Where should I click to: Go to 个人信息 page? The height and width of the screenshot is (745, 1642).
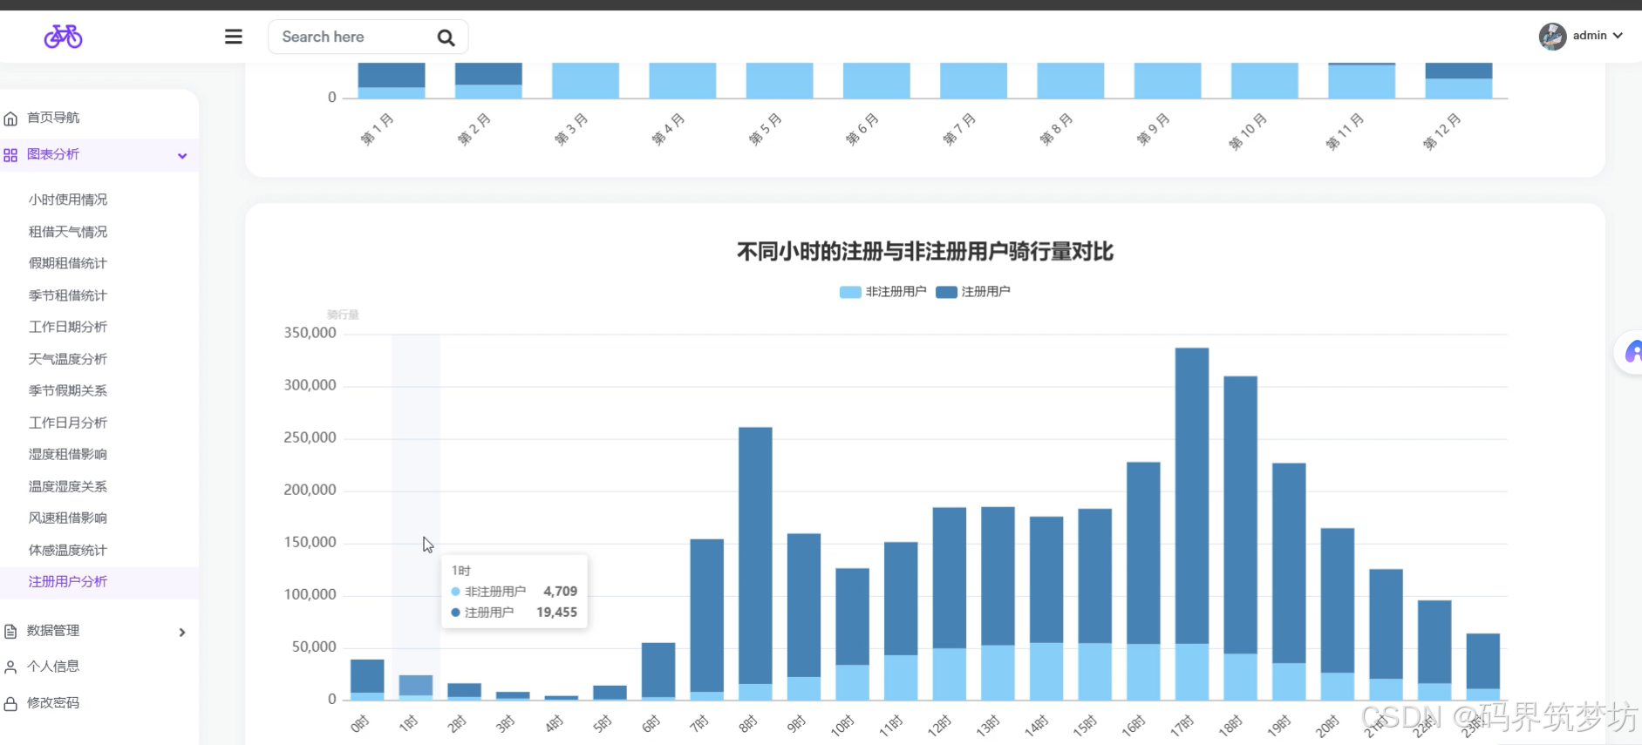(53, 667)
